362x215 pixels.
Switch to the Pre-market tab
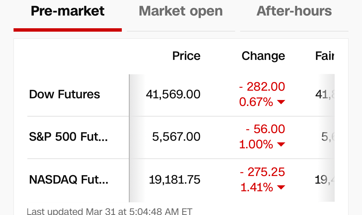[68, 11]
